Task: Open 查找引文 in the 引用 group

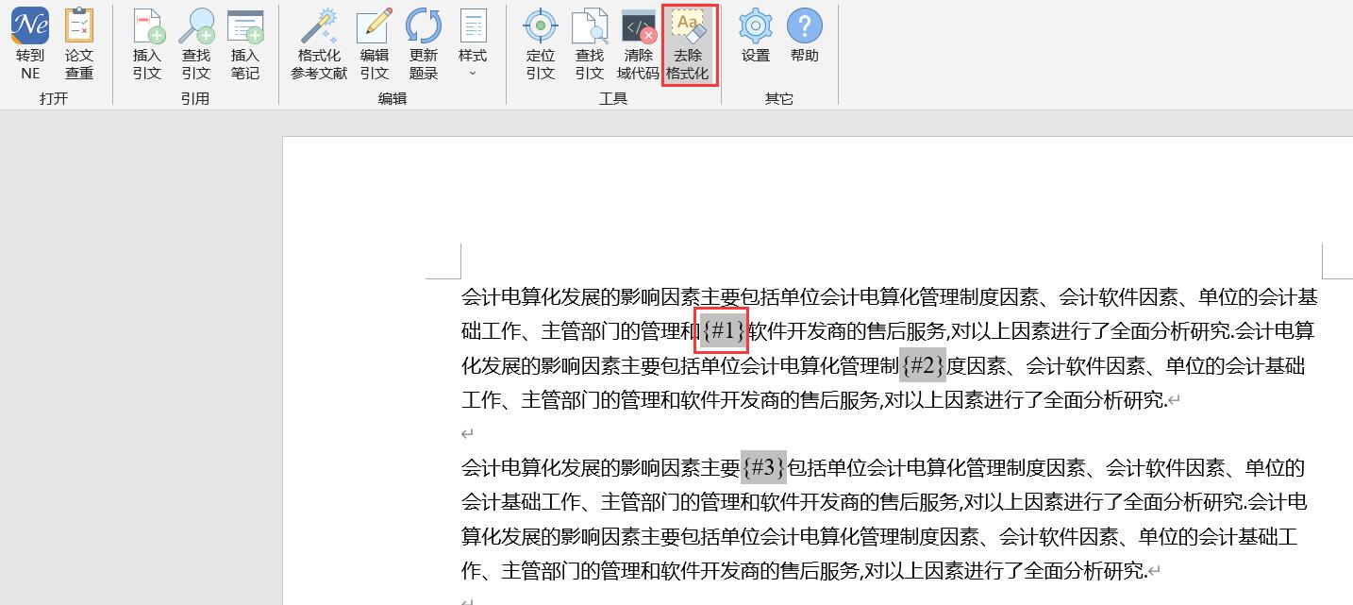Action: pos(196,44)
